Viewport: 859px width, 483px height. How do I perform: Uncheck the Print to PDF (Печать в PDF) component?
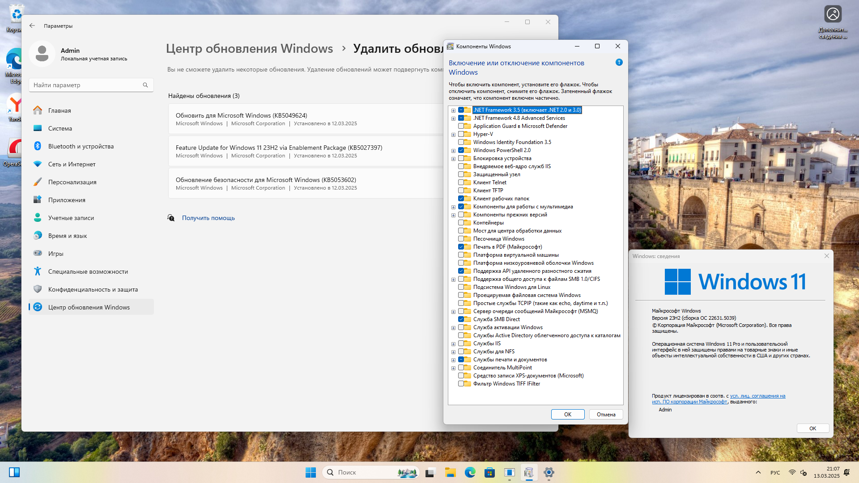461,247
